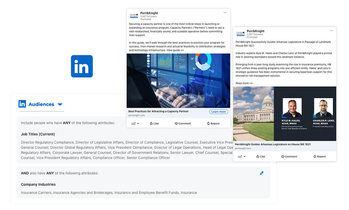Viewport: 349px width, 210px height.
Task: Open the 'Read more >>' link
Action: click(244, 83)
